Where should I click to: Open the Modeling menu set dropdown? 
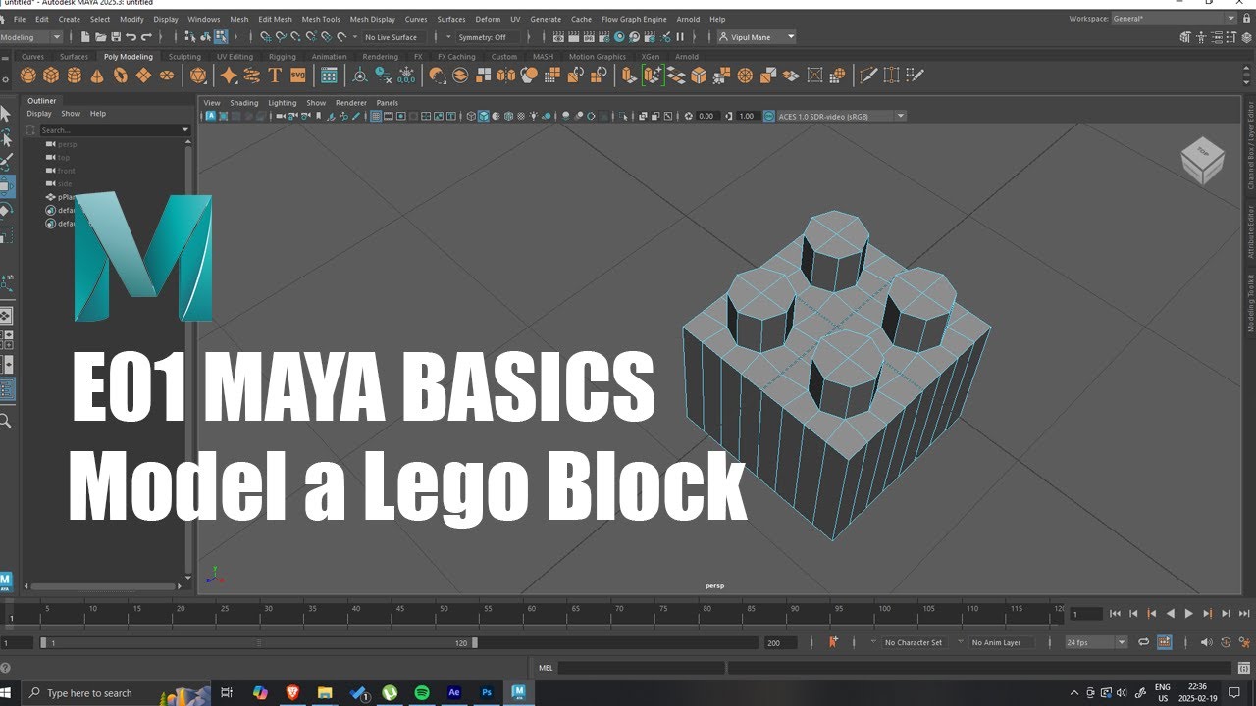(x=31, y=37)
